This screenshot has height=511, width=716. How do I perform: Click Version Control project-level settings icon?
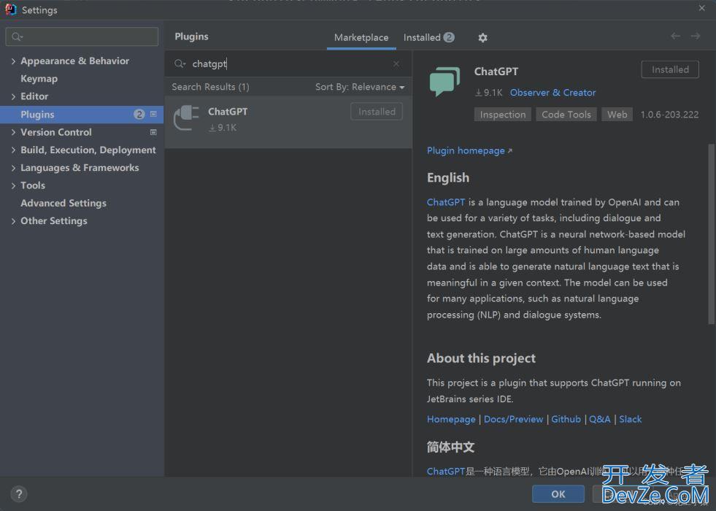tap(153, 132)
